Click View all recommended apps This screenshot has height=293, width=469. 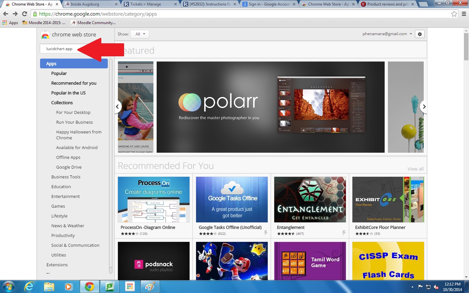point(415,169)
